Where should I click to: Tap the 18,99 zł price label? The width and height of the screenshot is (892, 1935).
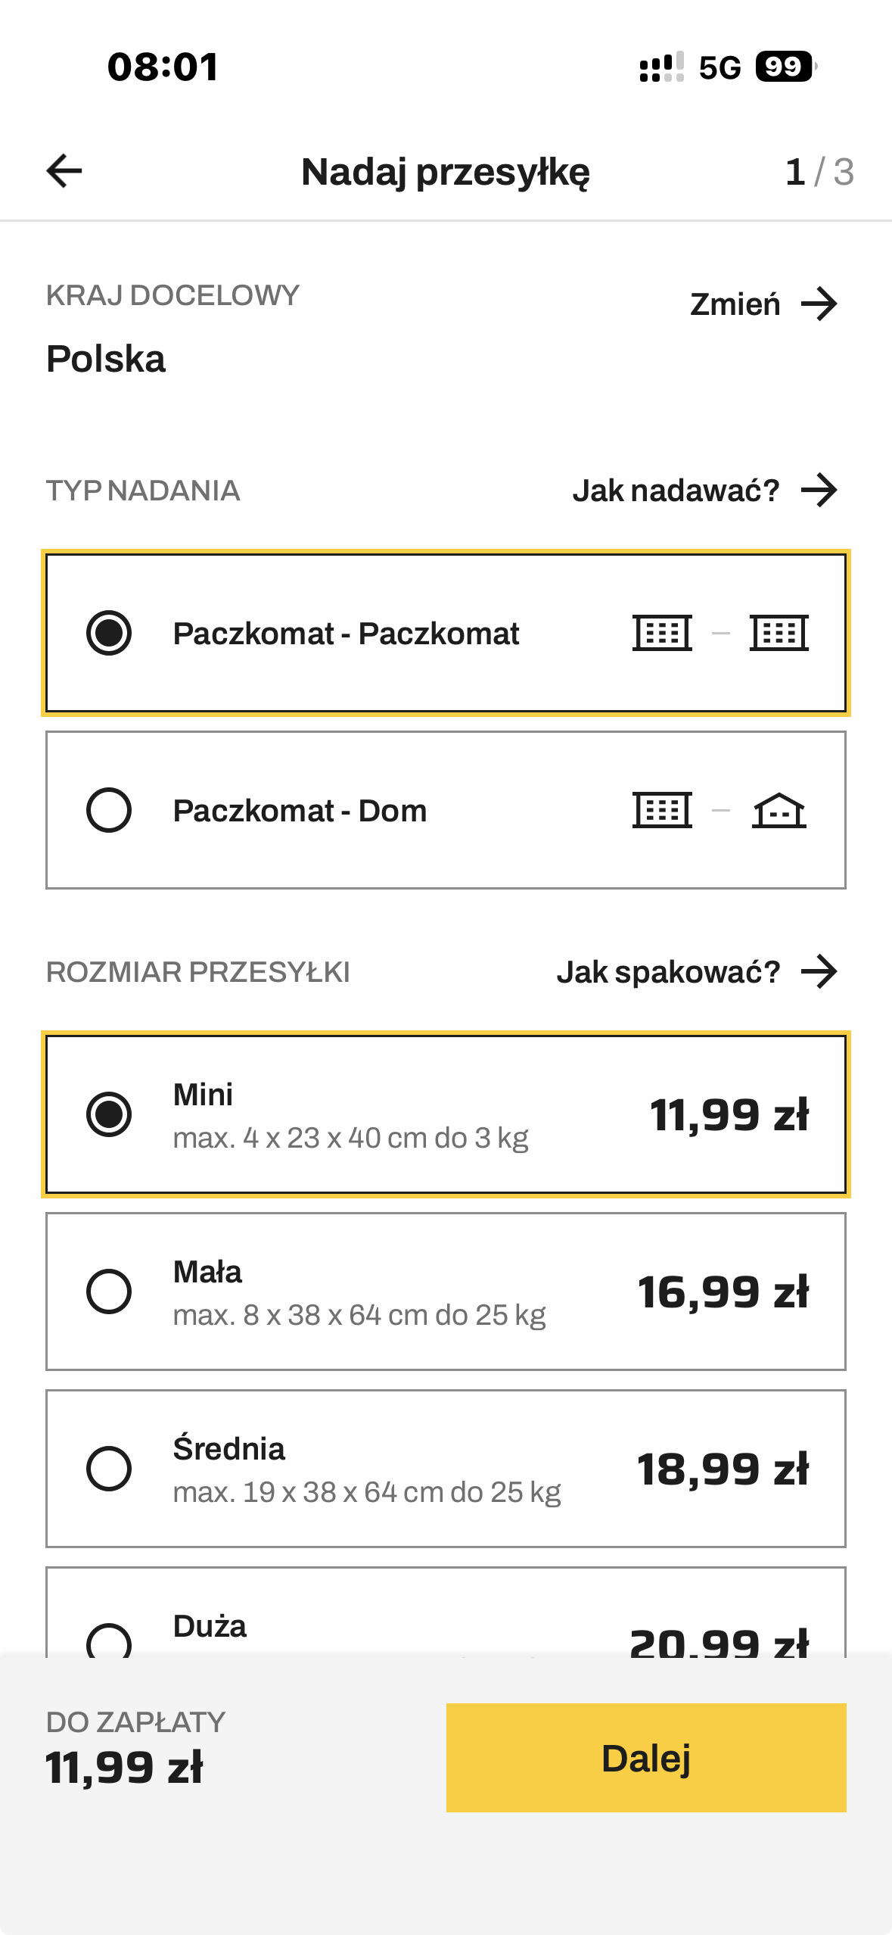point(723,1469)
